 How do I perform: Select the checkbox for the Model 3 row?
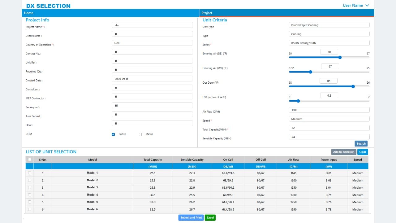[30, 187]
